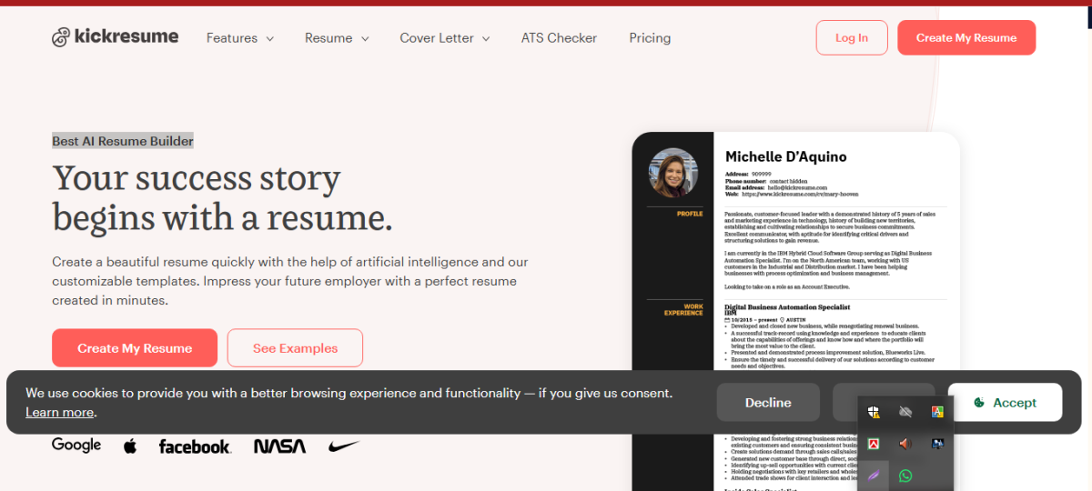This screenshot has height=491, width=1092.
Task: Click the monitor display tray icon
Action: (x=936, y=444)
